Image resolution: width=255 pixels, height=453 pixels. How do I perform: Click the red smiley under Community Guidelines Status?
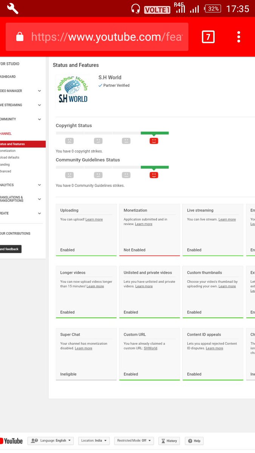[x=154, y=175]
